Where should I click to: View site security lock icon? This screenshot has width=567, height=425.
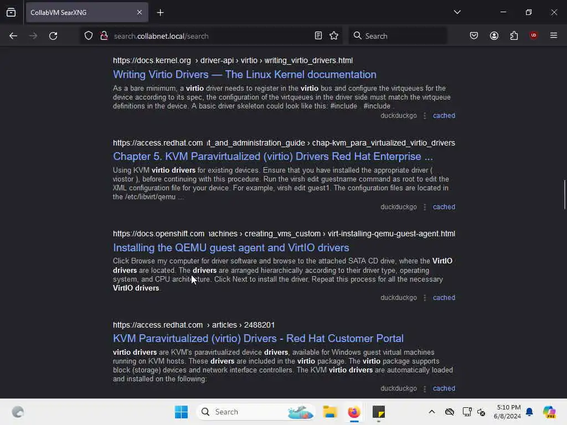pos(104,36)
